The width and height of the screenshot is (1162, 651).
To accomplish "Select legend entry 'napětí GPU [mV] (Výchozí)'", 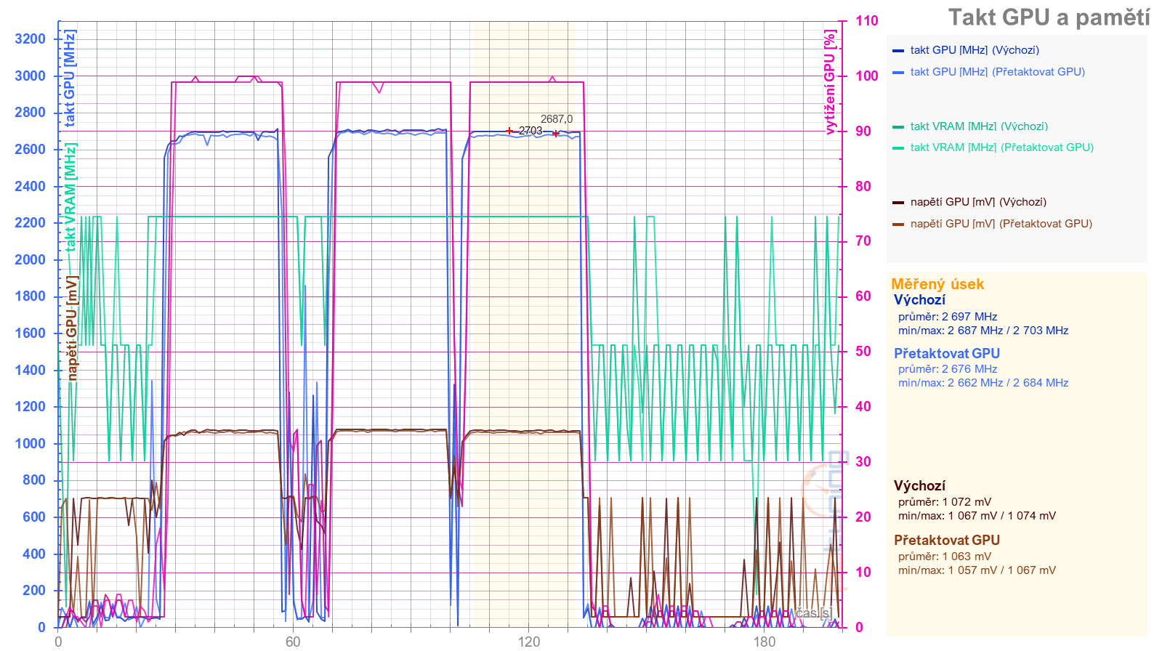I will coord(978,202).
